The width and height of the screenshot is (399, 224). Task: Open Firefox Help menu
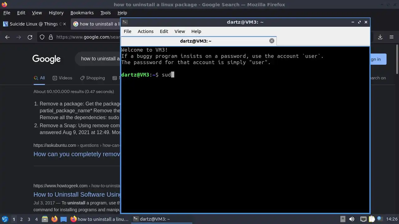click(122, 13)
